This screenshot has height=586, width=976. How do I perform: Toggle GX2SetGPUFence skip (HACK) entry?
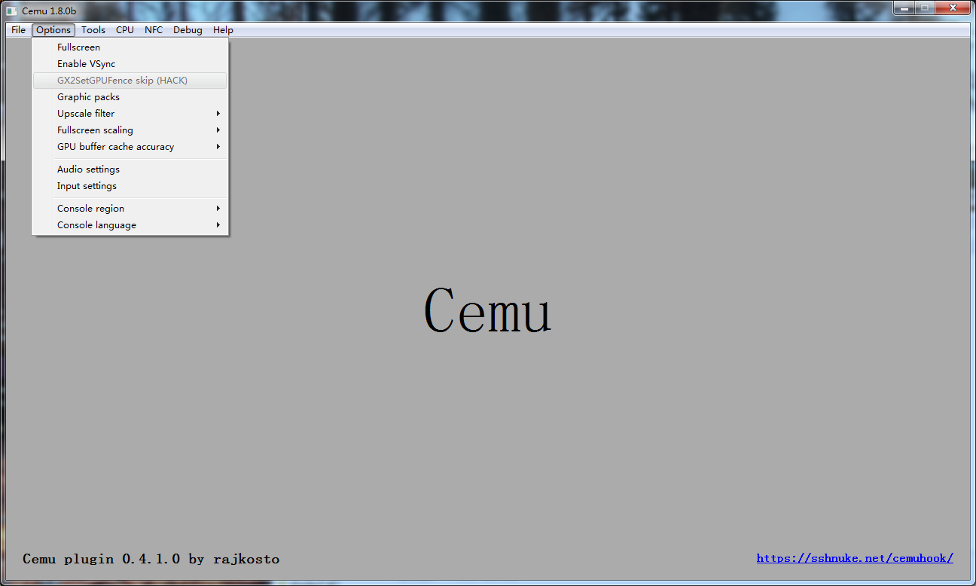click(x=130, y=81)
